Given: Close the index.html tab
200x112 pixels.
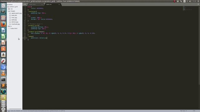Looking at the screenshot, I should tap(42, 4).
